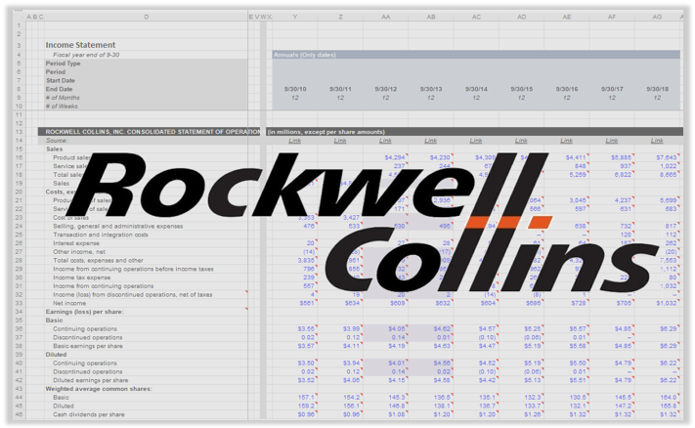
Task: Open the Source Link under column AB
Action: (430, 141)
